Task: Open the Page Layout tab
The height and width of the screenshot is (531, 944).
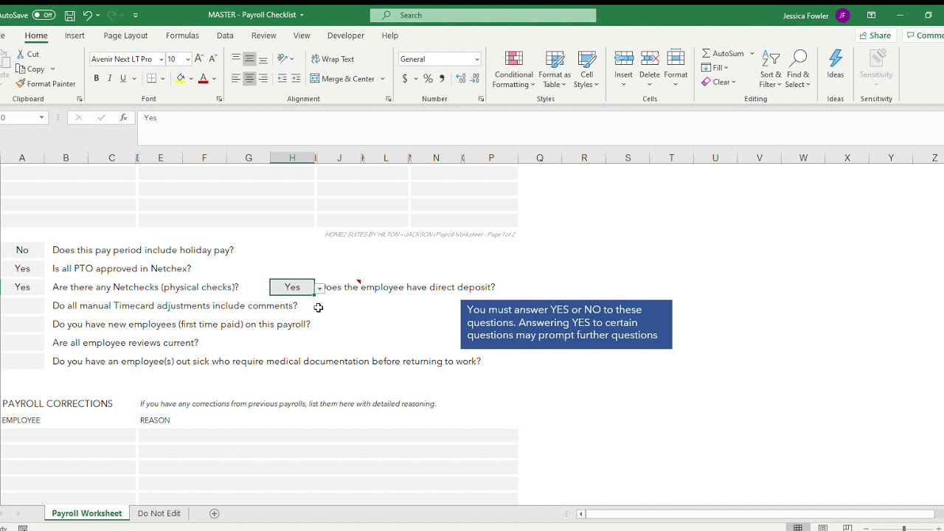Action: coord(125,35)
